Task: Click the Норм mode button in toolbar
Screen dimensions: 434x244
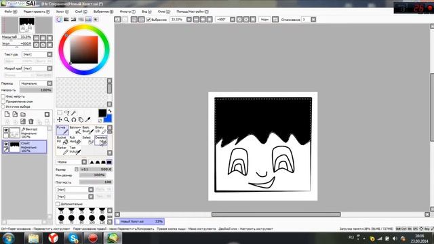Action: (x=264, y=20)
